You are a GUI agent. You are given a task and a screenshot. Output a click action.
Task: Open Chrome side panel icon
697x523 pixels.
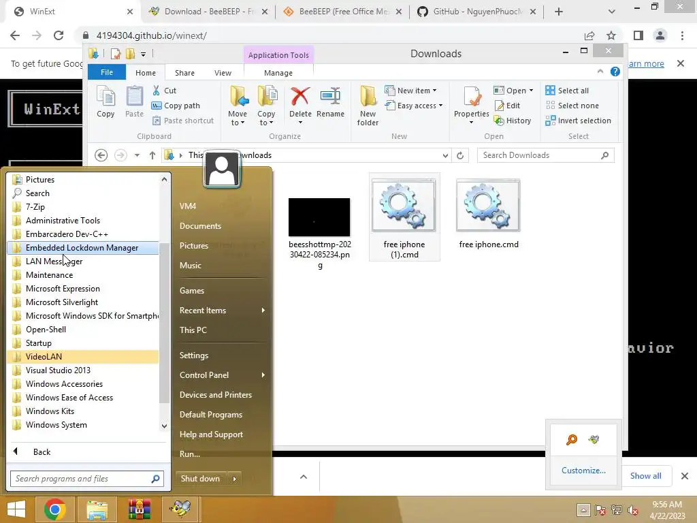(x=638, y=35)
